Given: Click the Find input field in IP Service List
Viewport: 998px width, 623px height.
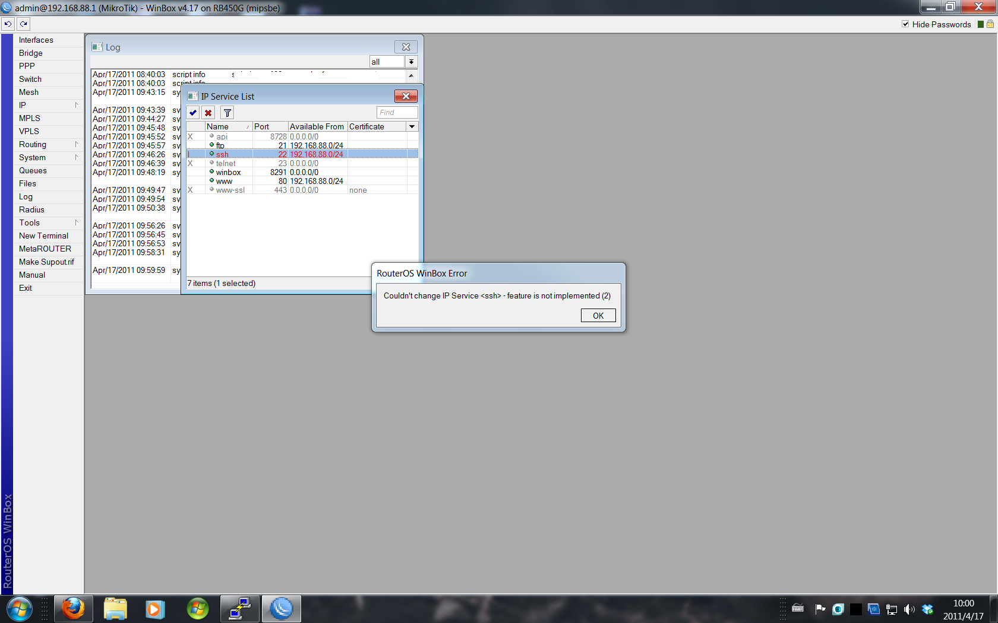Looking at the screenshot, I should (x=397, y=112).
